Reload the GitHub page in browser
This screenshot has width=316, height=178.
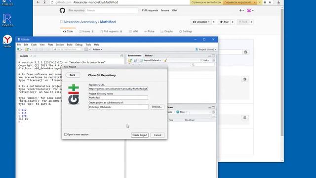coord(52,2)
